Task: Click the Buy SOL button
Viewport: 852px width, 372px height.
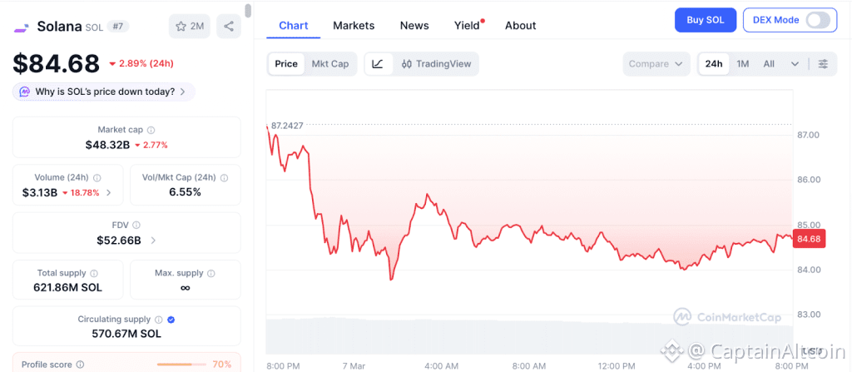Action: 705,20
